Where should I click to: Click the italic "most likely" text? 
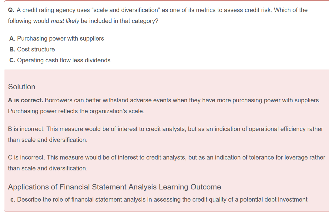pyautogui.click(x=65, y=22)
